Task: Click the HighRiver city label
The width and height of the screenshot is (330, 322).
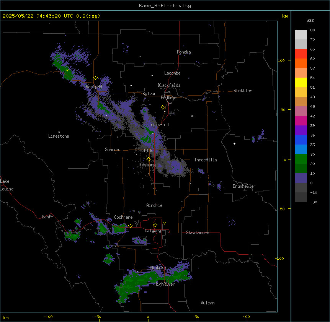Action: 165,284
